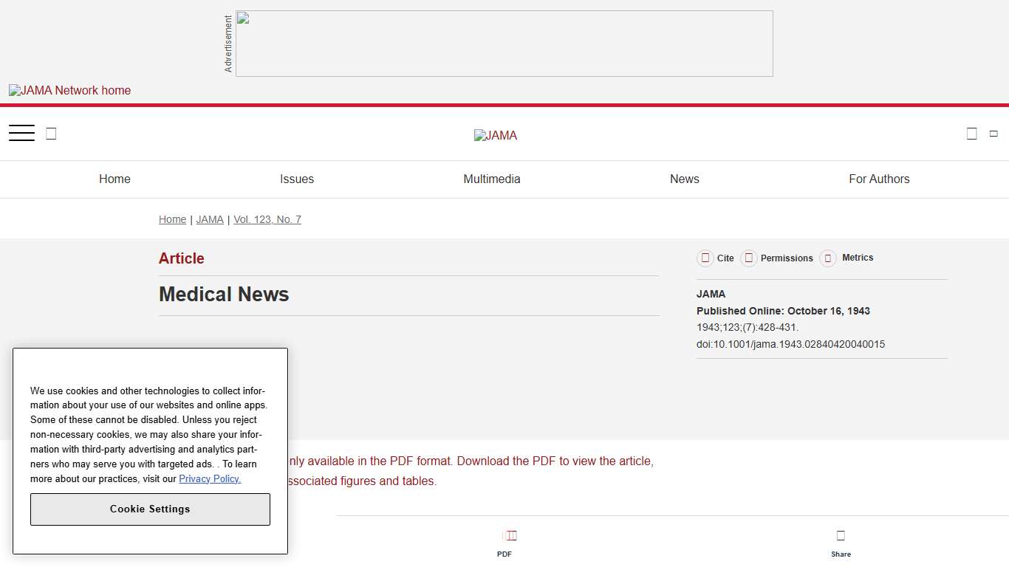The image size is (1009, 567).
Task: Click the account icon at top right
Action: 993,133
